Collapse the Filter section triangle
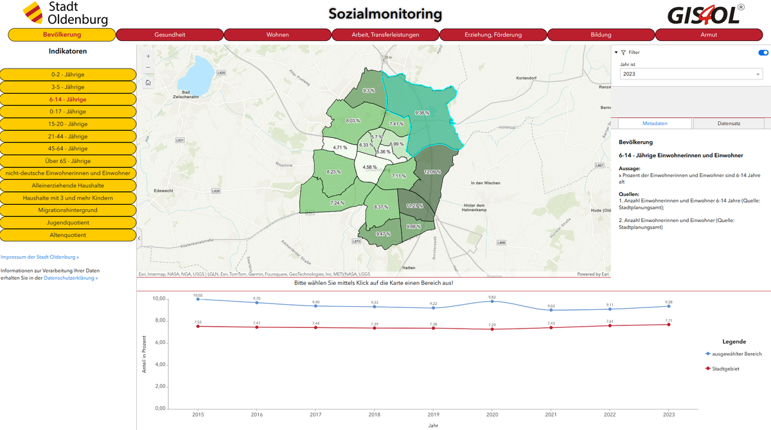The image size is (771, 430). (616, 53)
